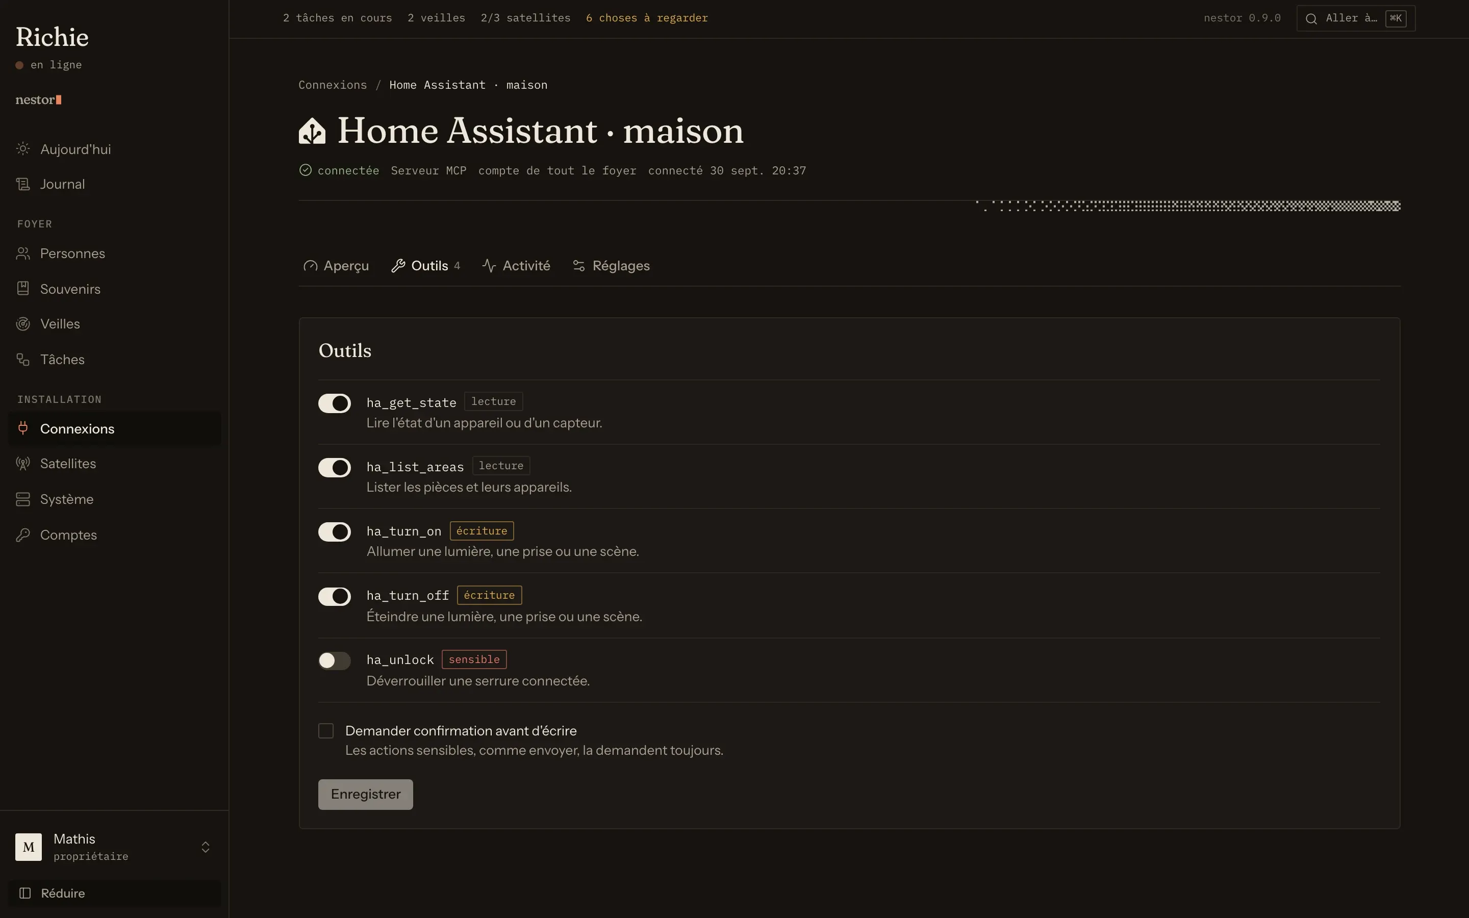This screenshot has width=1469, height=918.
Task: Go back via Connexions breadcrumb link
Action: point(333,85)
